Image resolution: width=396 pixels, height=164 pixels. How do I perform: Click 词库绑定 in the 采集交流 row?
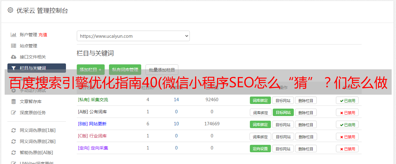coord(260,100)
